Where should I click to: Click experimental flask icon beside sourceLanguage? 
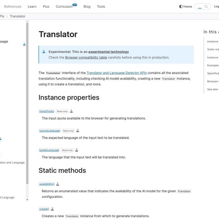point(77,131)
